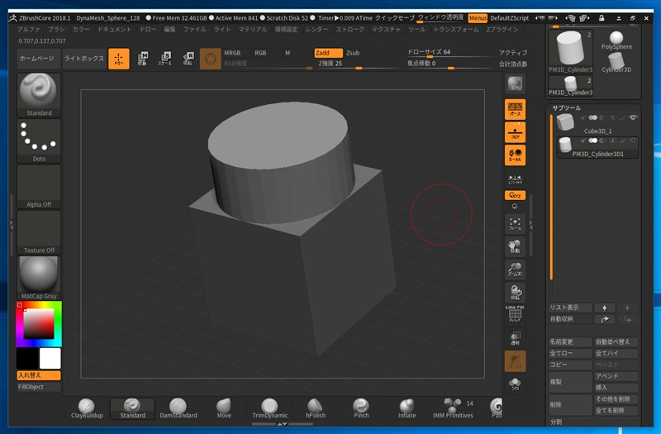Pick the Pinch brush
This screenshot has width=661, height=434.
point(361,408)
